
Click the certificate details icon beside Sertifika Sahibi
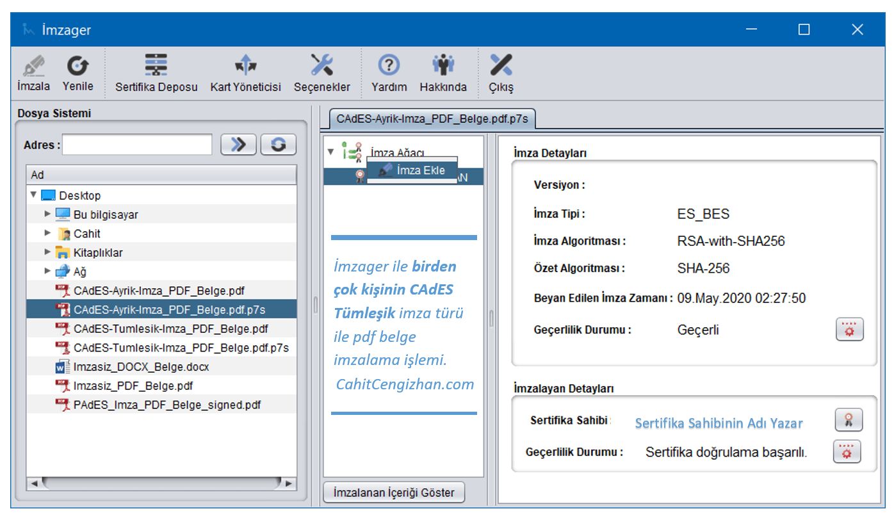coord(849,420)
